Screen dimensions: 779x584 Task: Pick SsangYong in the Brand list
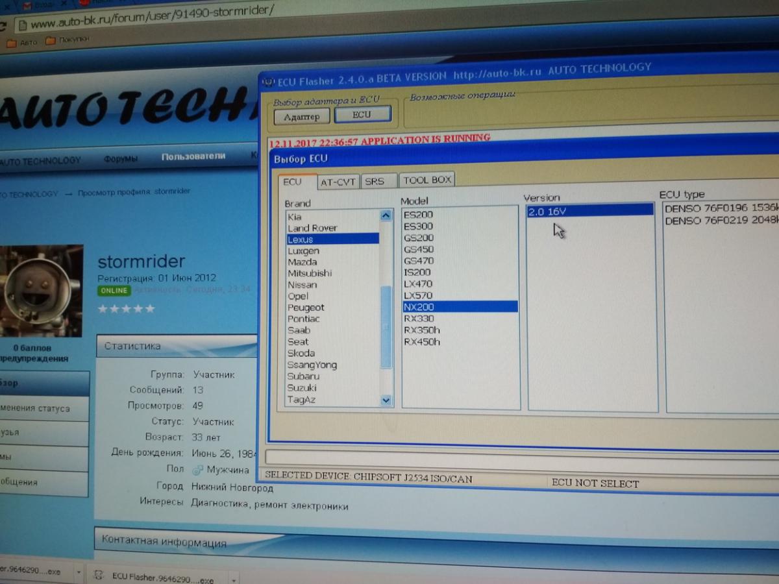(x=312, y=365)
